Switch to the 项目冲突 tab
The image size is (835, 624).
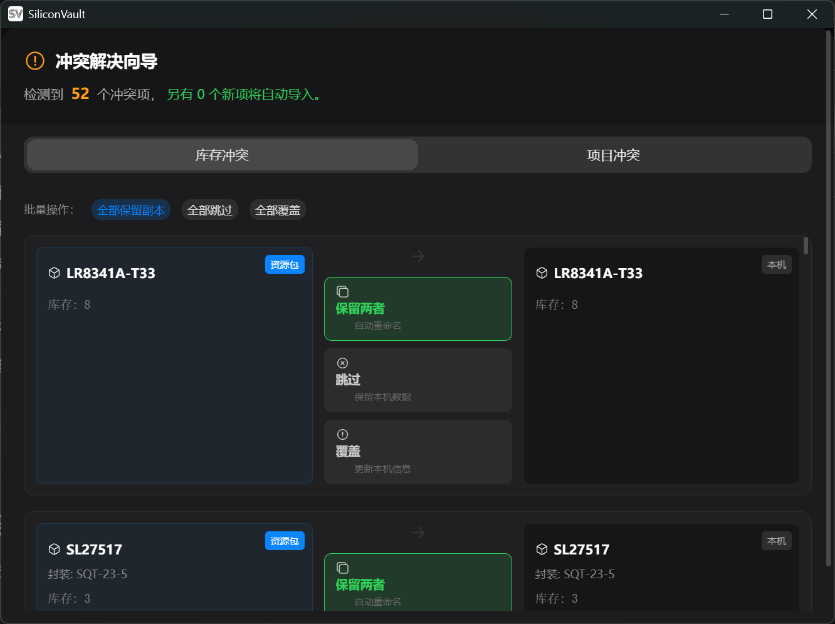tap(613, 155)
